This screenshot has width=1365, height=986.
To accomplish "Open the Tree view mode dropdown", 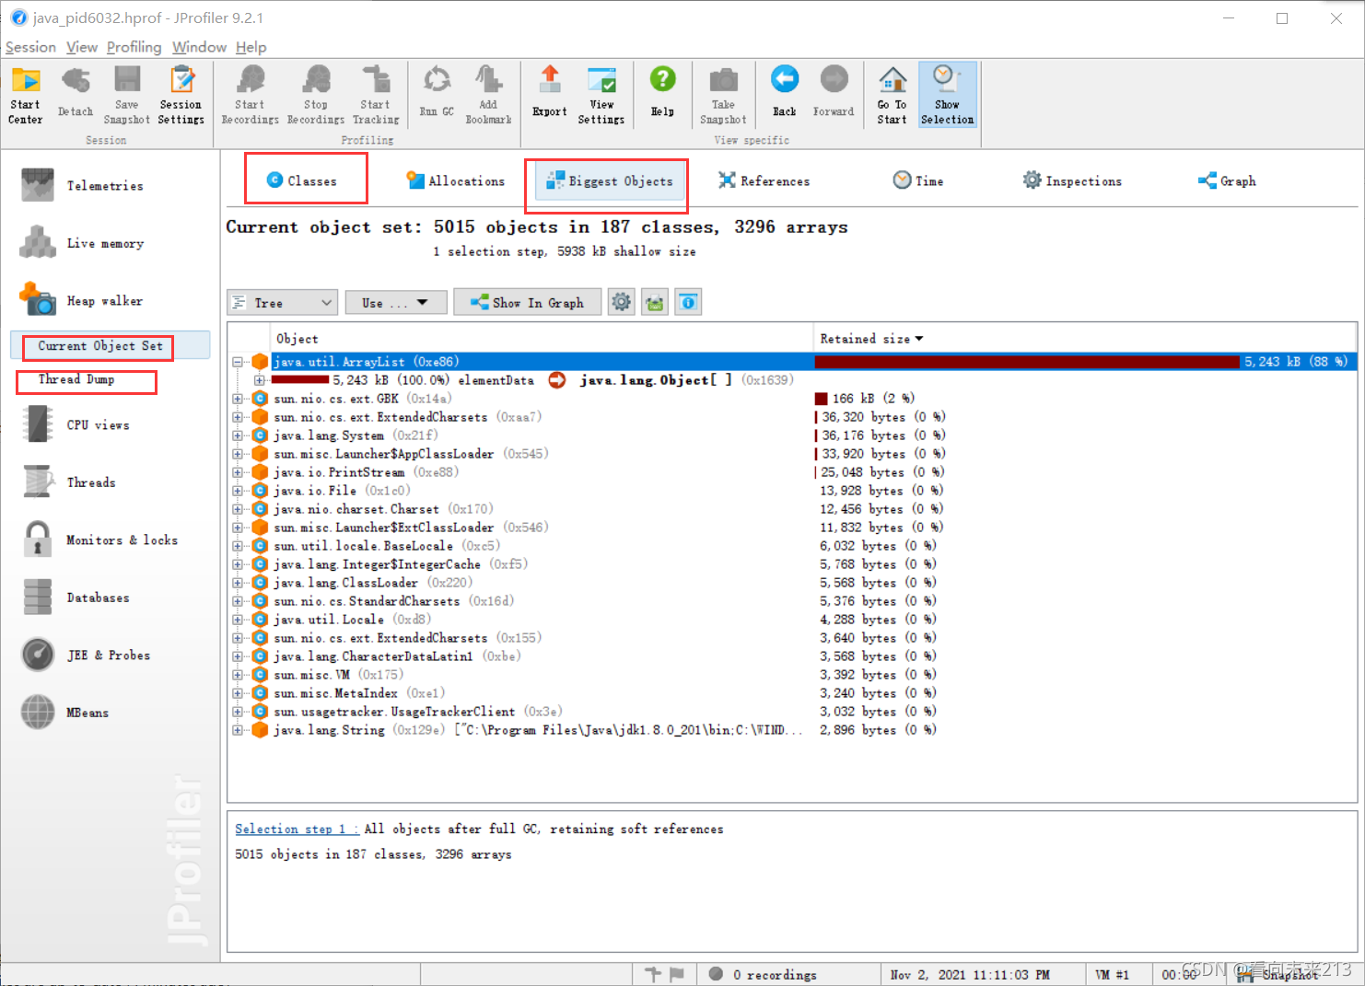I will (283, 302).
